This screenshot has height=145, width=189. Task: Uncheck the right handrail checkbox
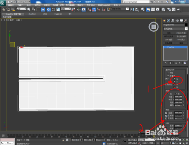(x=175, y=82)
